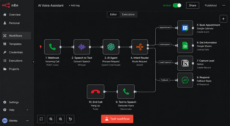Click the Settings gear icon

click(5, 102)
